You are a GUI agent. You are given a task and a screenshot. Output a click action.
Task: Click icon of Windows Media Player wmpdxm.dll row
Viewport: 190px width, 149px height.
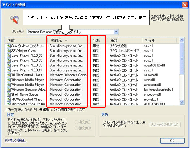click(9, 85)
